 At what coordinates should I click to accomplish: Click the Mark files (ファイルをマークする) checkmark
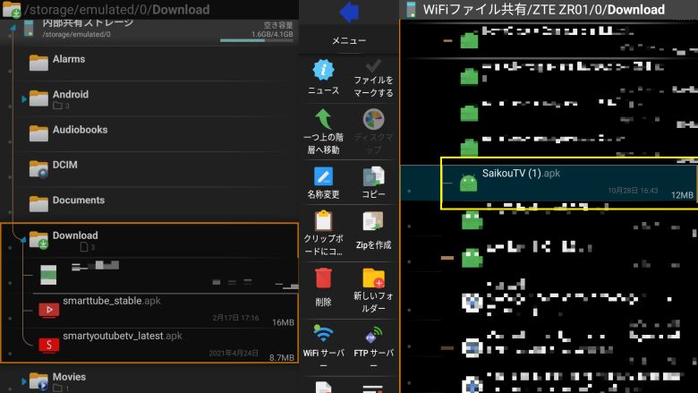click(373, 66)
